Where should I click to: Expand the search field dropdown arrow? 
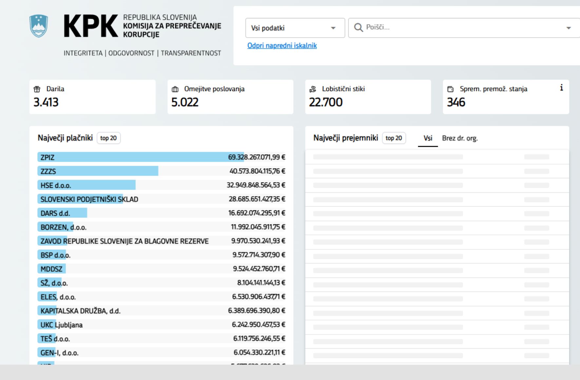569,28
